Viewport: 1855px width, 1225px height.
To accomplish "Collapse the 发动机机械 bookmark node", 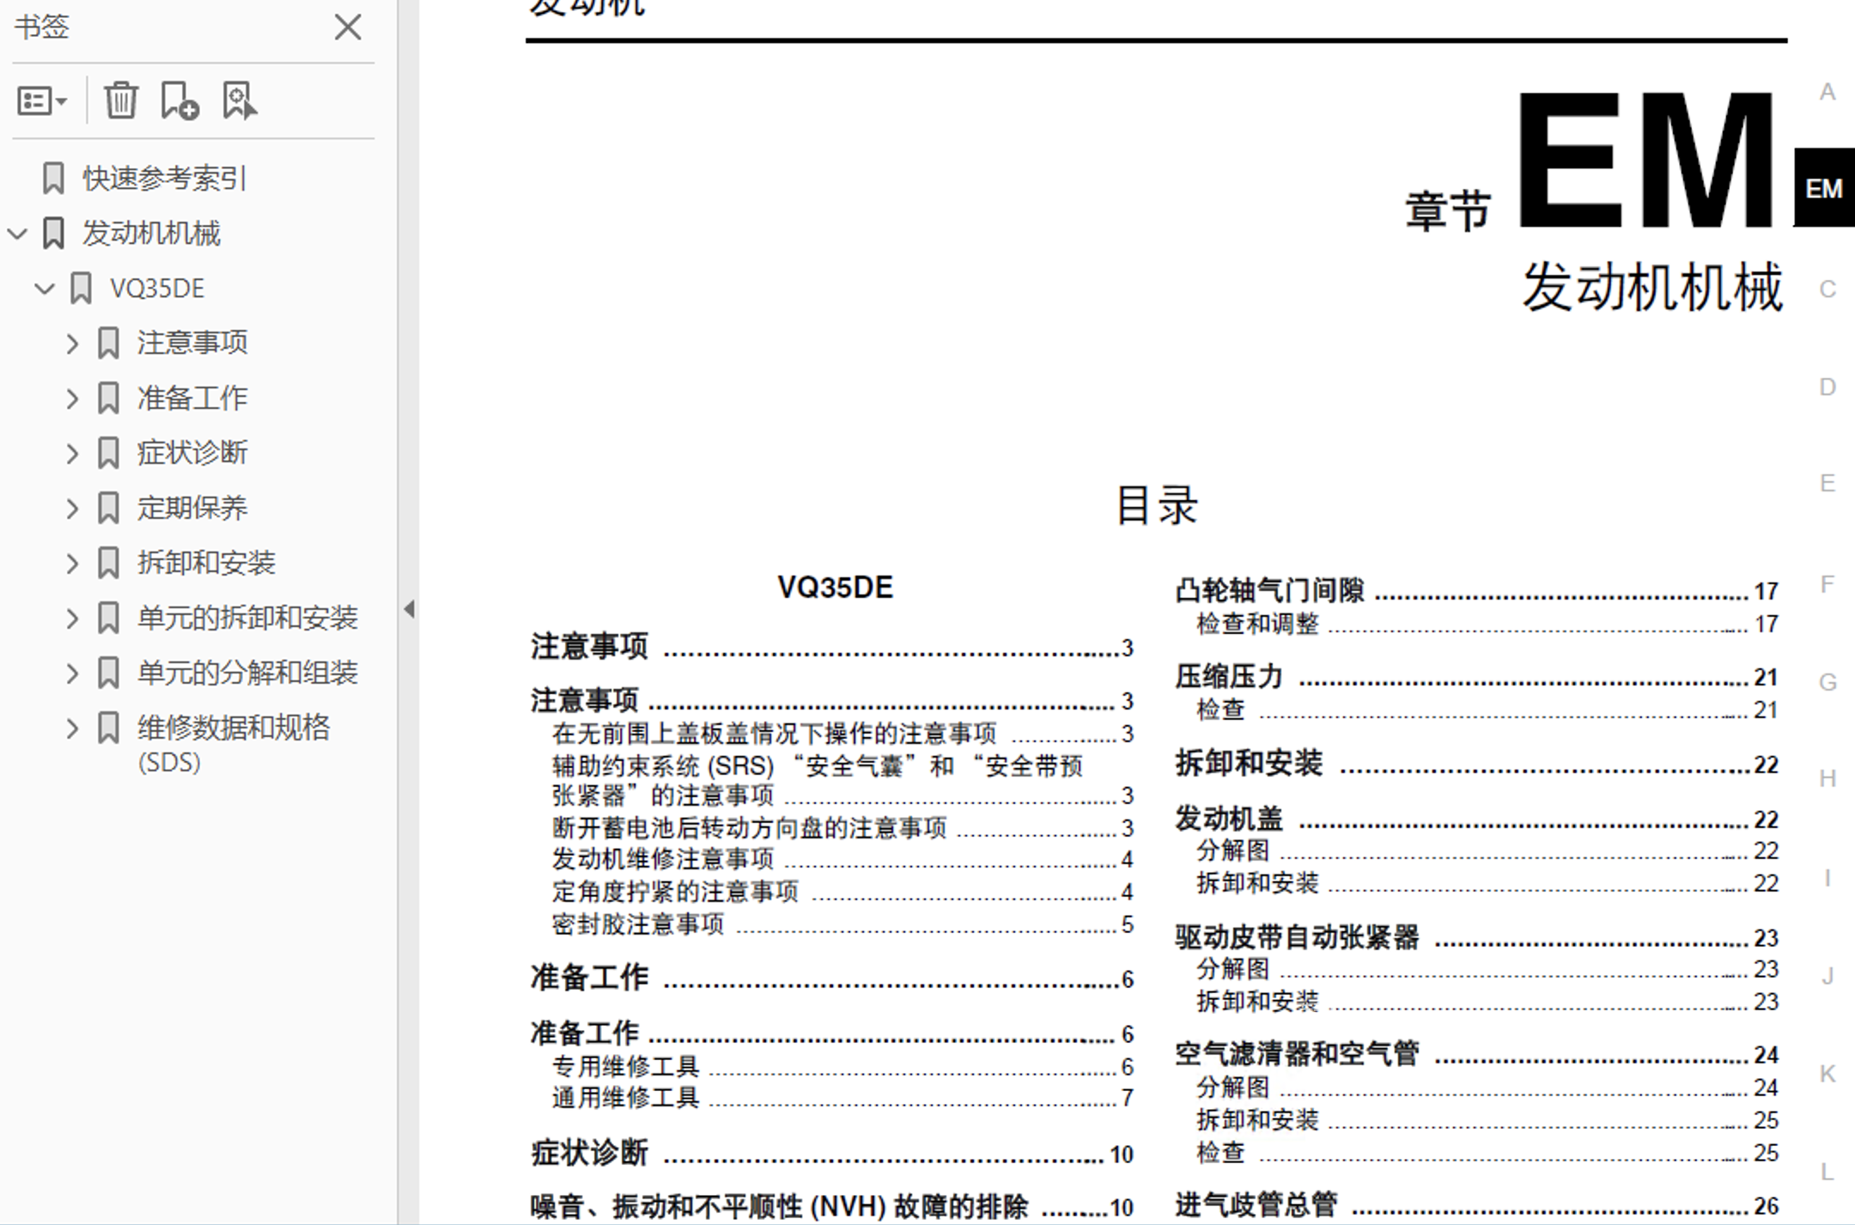I will (18, 234).
